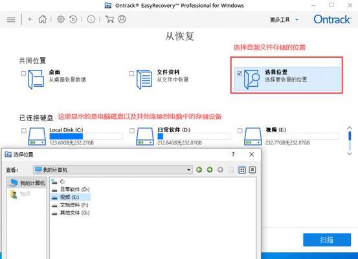
Task: Enable the 日常软件 (D:) drive checkbox
Action: tap(131, 131)
